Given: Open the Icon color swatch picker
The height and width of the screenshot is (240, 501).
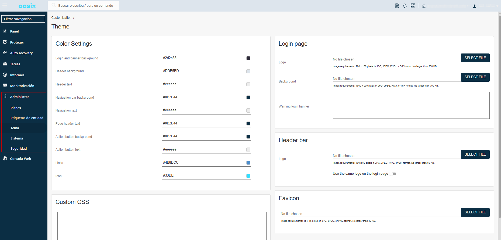Looking at the screenshot, I should pyautogui.click(x=248, y=176).
